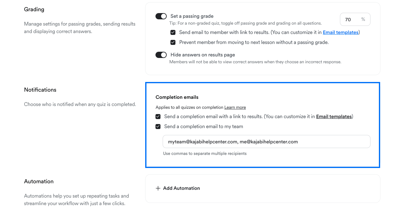Select the Notifications section heading
Viewport: 406px width, 211px height.
pos(40,90)
